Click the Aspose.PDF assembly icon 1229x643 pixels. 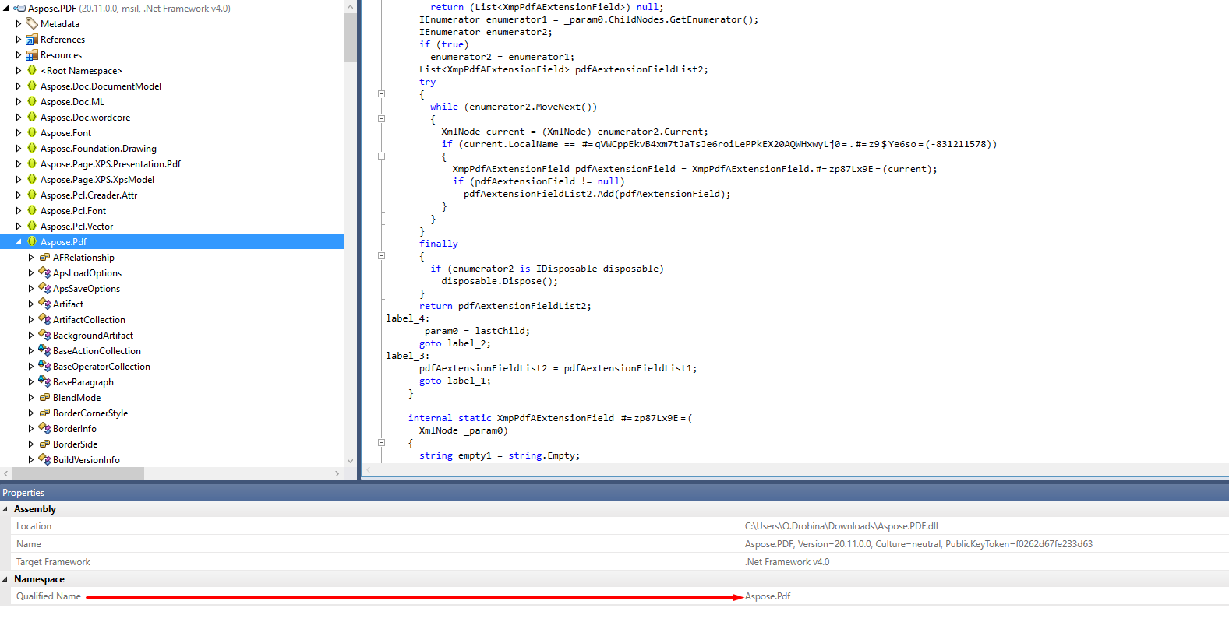(19, 9)
